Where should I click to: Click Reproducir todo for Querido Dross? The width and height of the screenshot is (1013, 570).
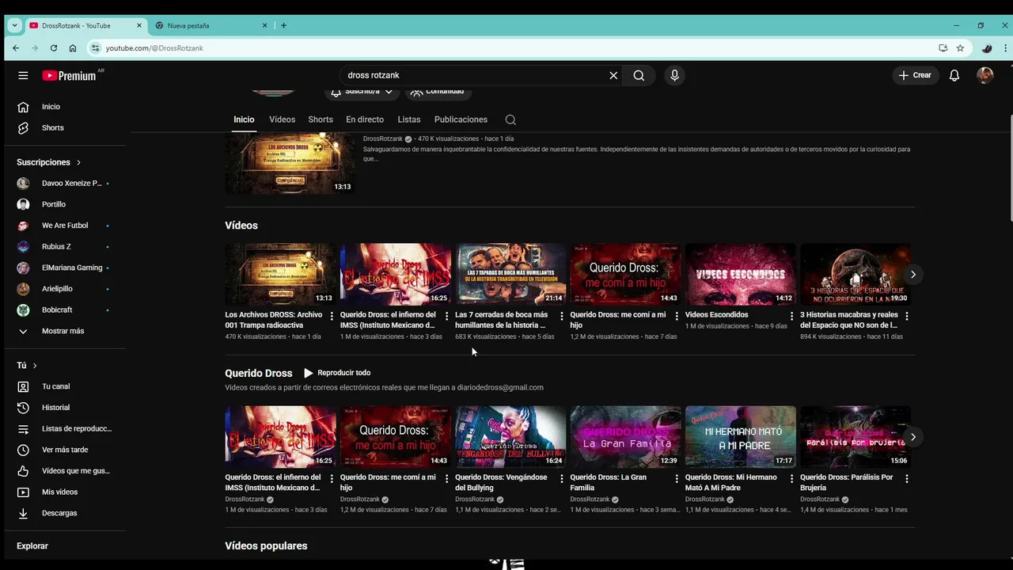(x=337, y=373)
